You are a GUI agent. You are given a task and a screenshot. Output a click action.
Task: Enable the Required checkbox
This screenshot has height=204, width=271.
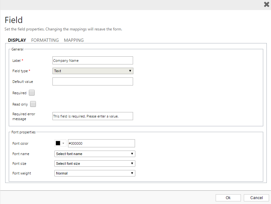click(x=31, y=93)
